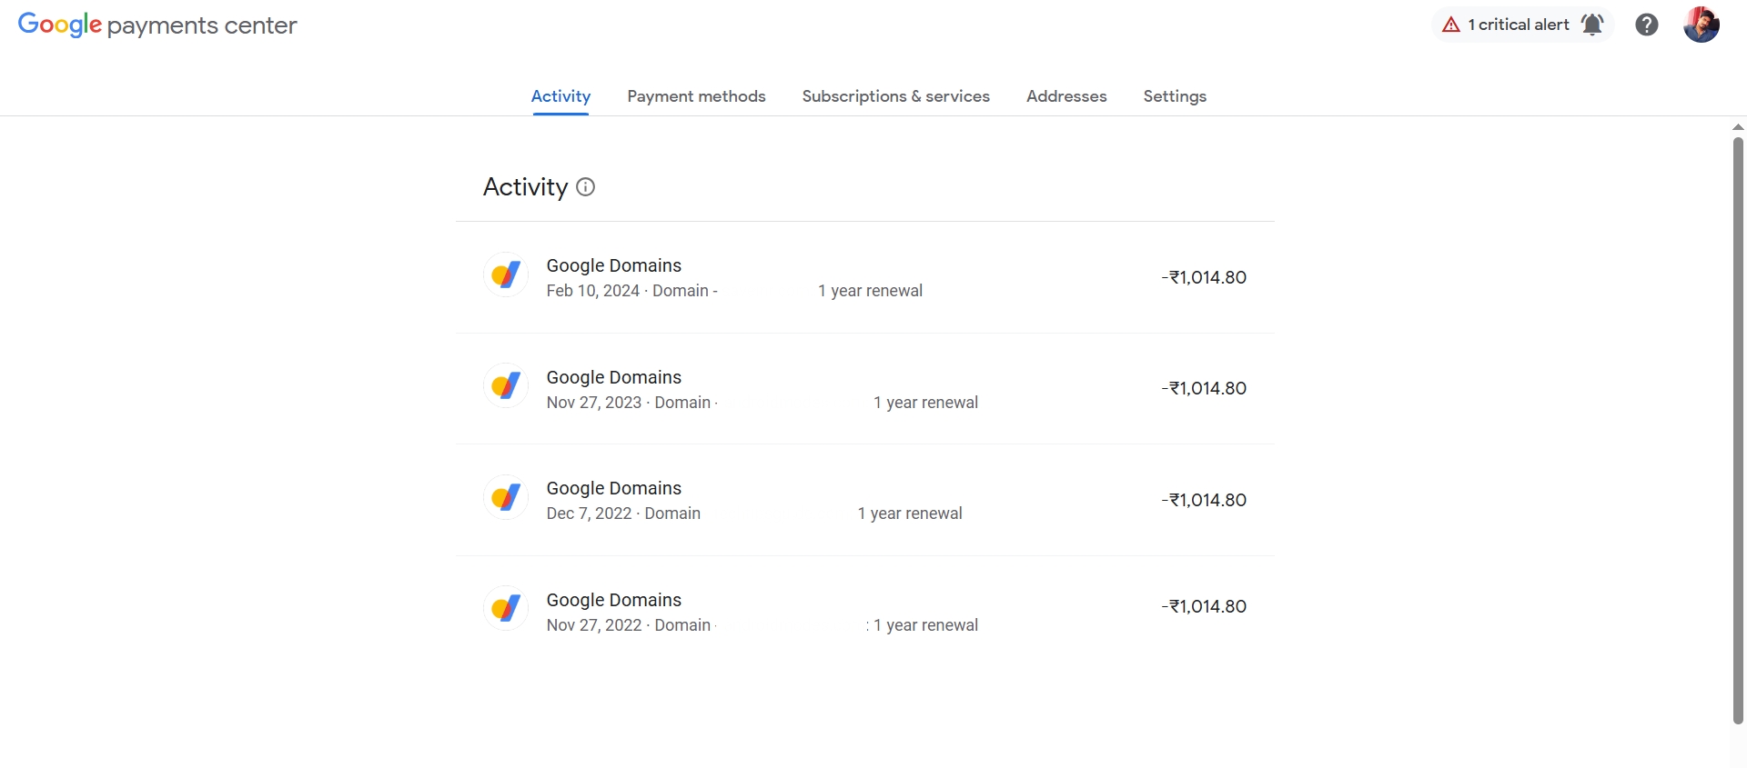Click '1 year renewal' in Nov 27, 2022 row
1747x768 pixels.
click(x=925, y=625)
